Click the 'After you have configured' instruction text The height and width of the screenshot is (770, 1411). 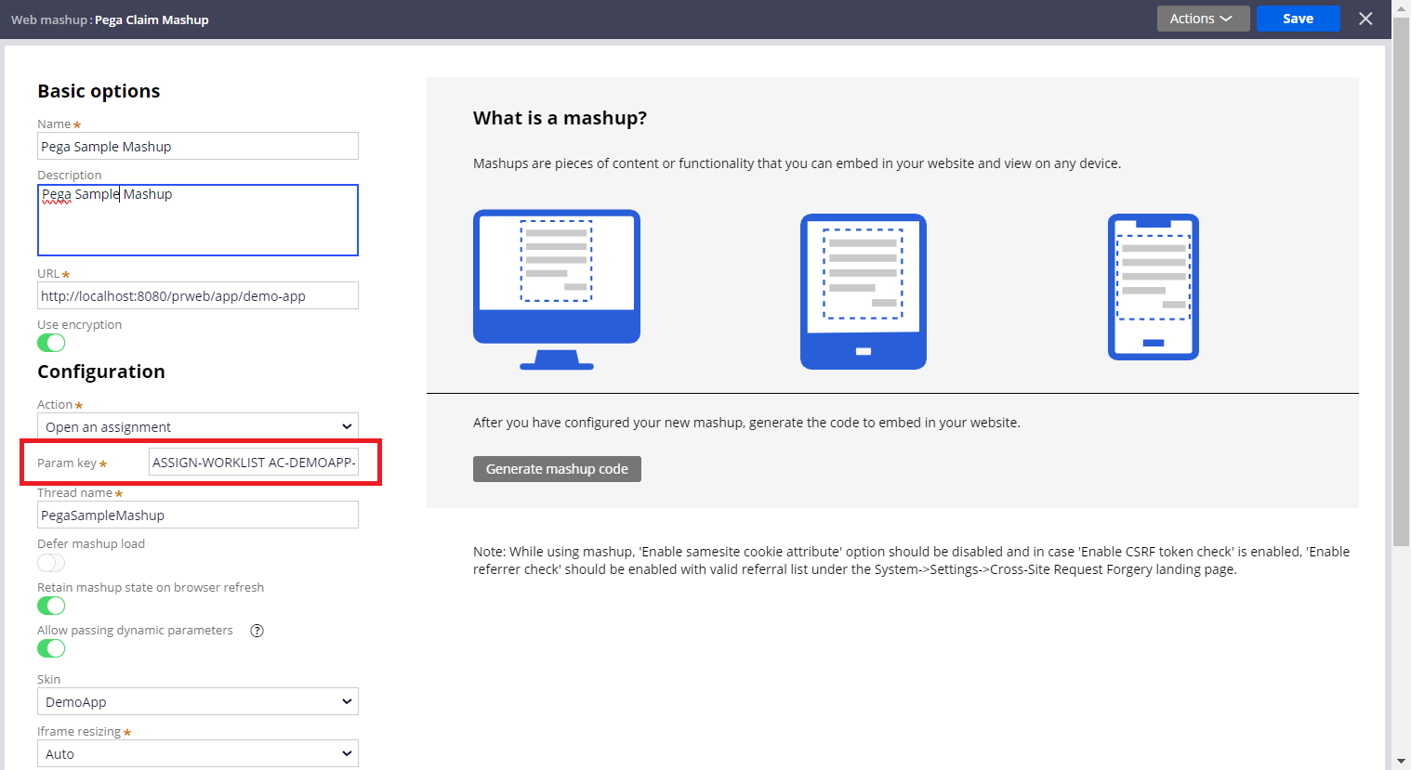[x=746, y=423]
